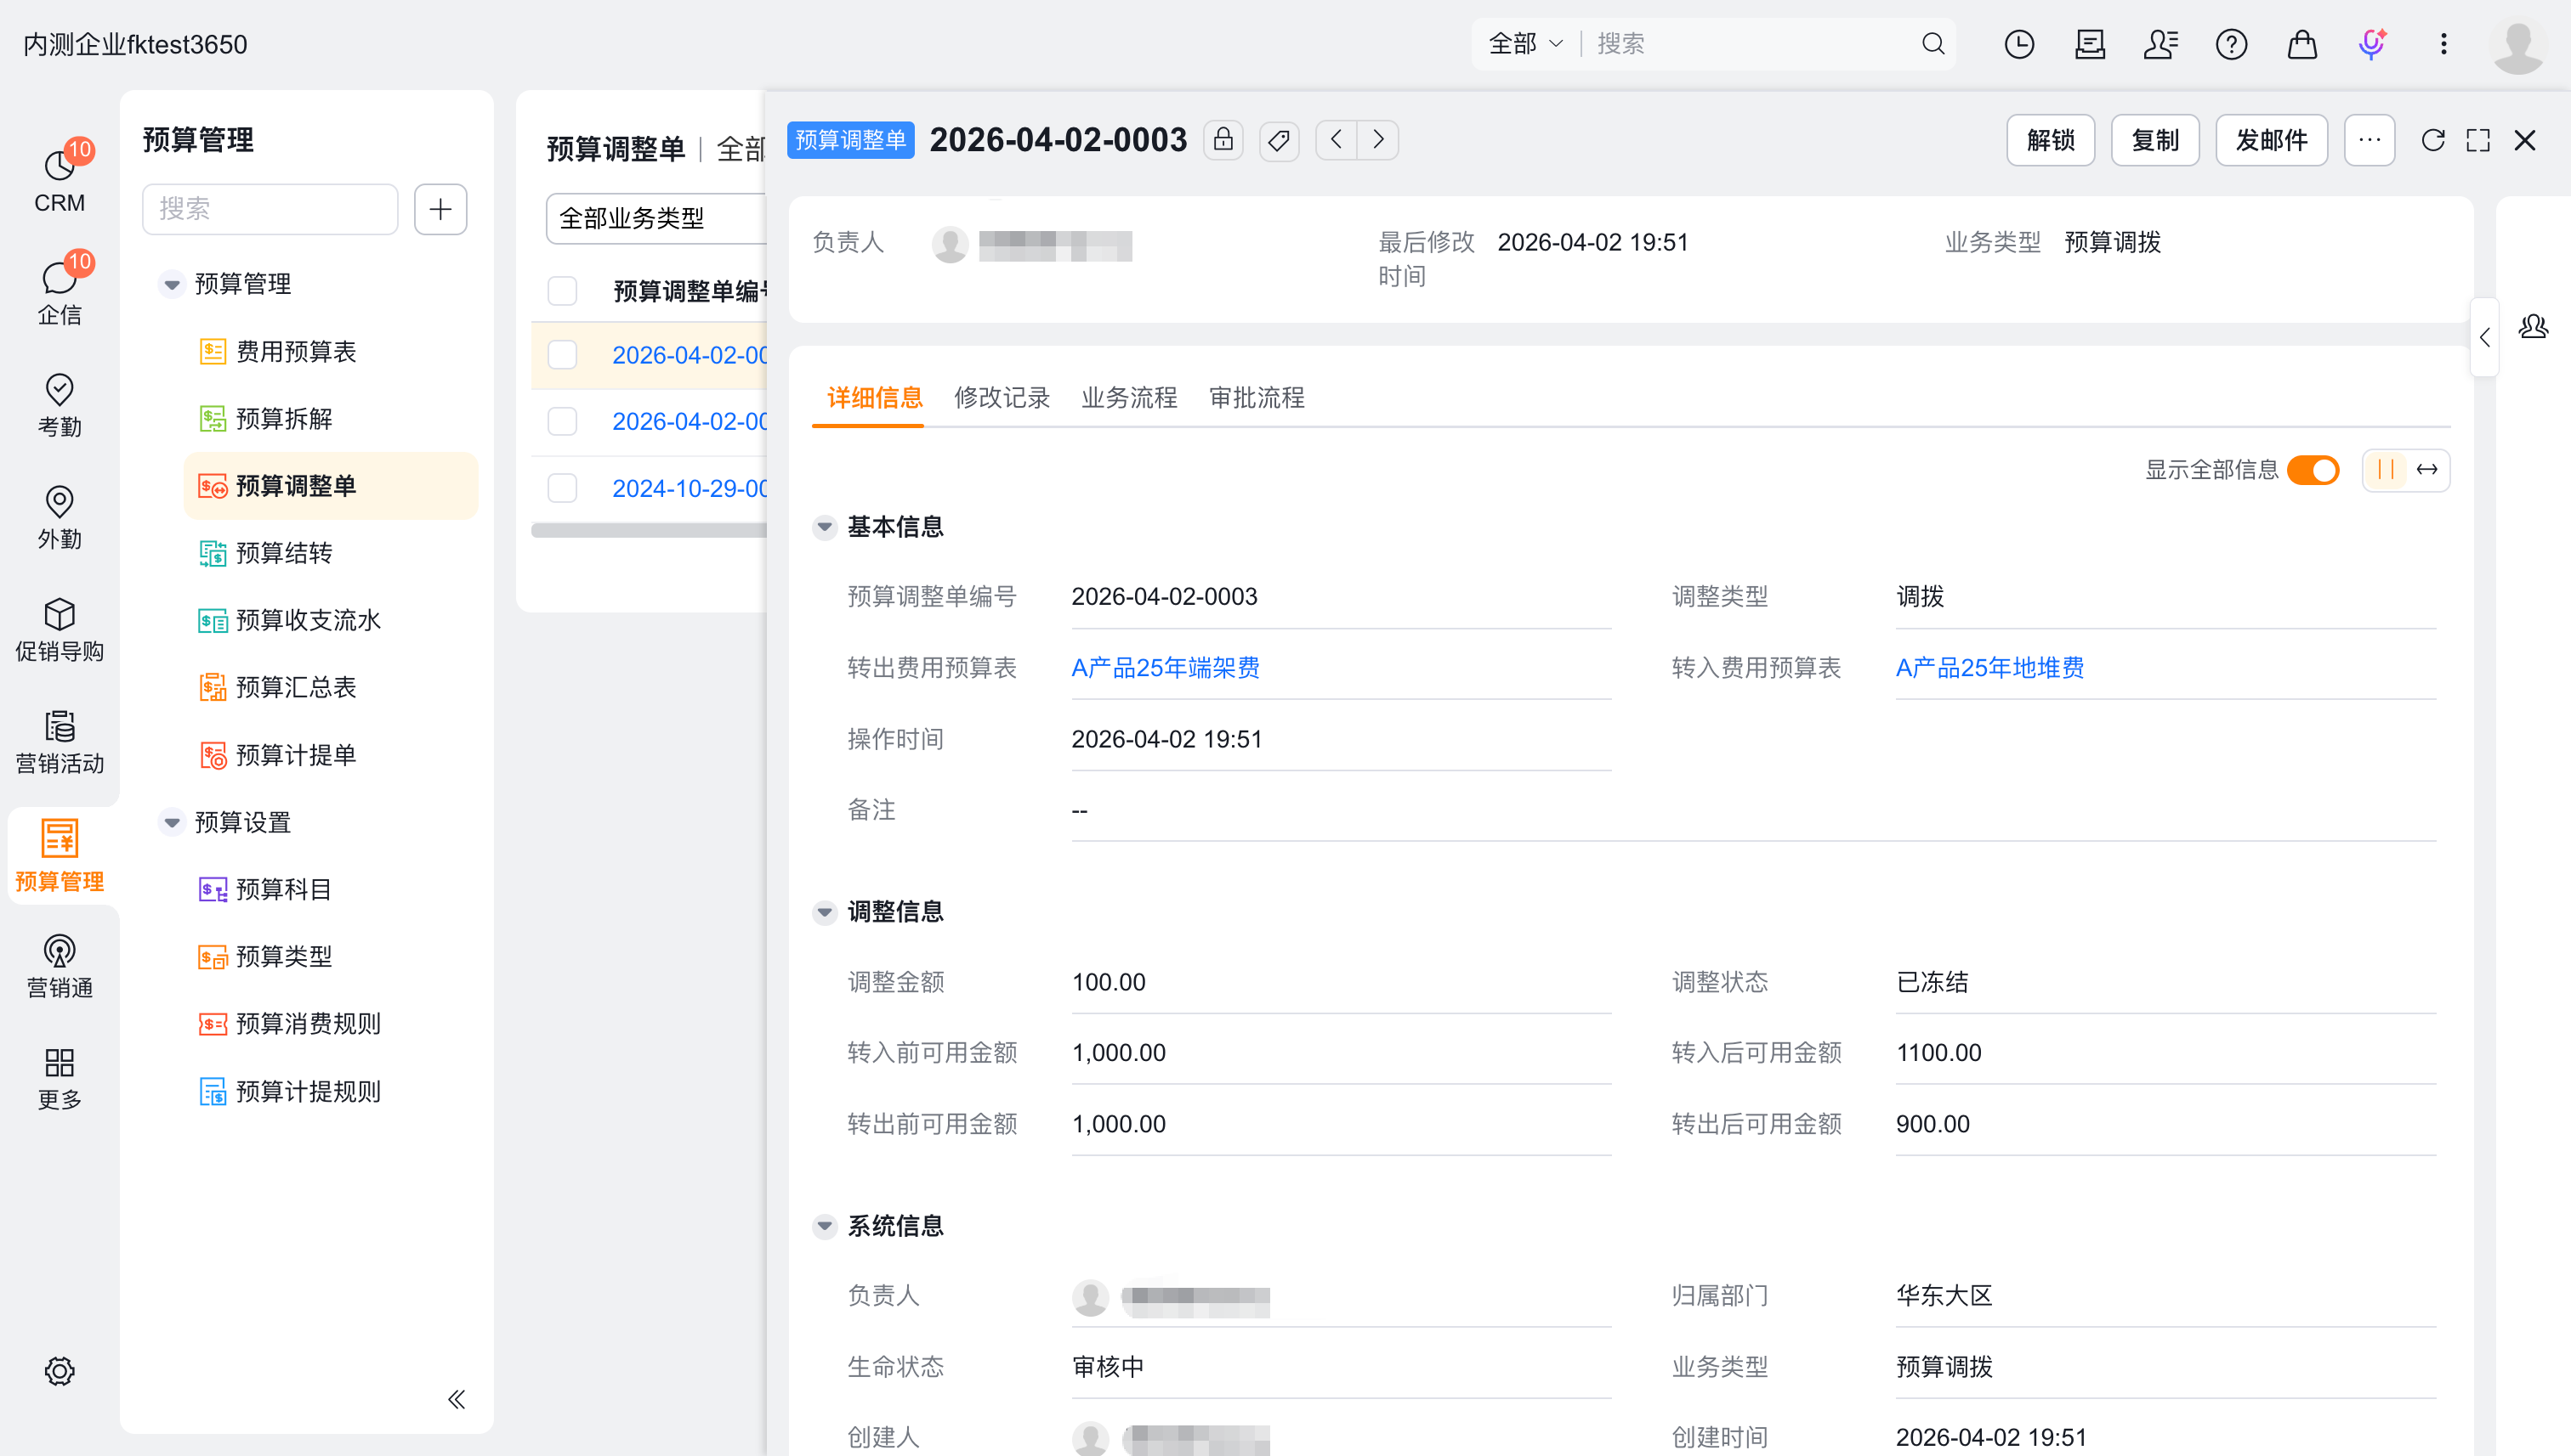2571x1456 pixels.
Task: Open 营销活动 module in sidebar
Action: [60, 742]
